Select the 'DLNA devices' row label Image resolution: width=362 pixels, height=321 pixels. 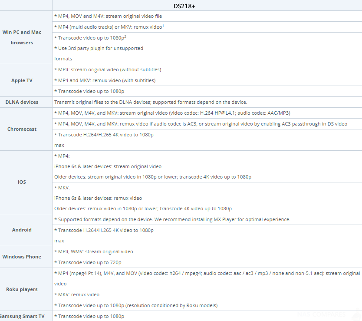pyautogui.click(x=22, y=102)
